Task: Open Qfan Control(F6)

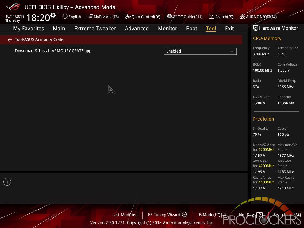Action: pyautogui.click(x=143, y=17)
